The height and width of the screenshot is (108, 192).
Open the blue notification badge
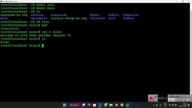[x=189, y=105]
